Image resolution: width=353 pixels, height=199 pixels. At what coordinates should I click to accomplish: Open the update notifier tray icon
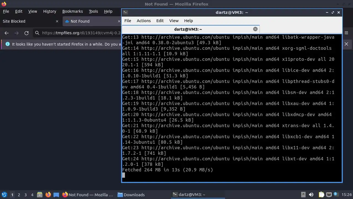pos(336,195)
